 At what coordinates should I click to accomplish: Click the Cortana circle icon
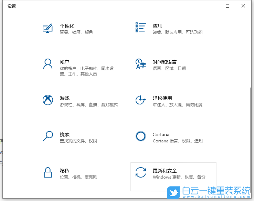(141, 136)
